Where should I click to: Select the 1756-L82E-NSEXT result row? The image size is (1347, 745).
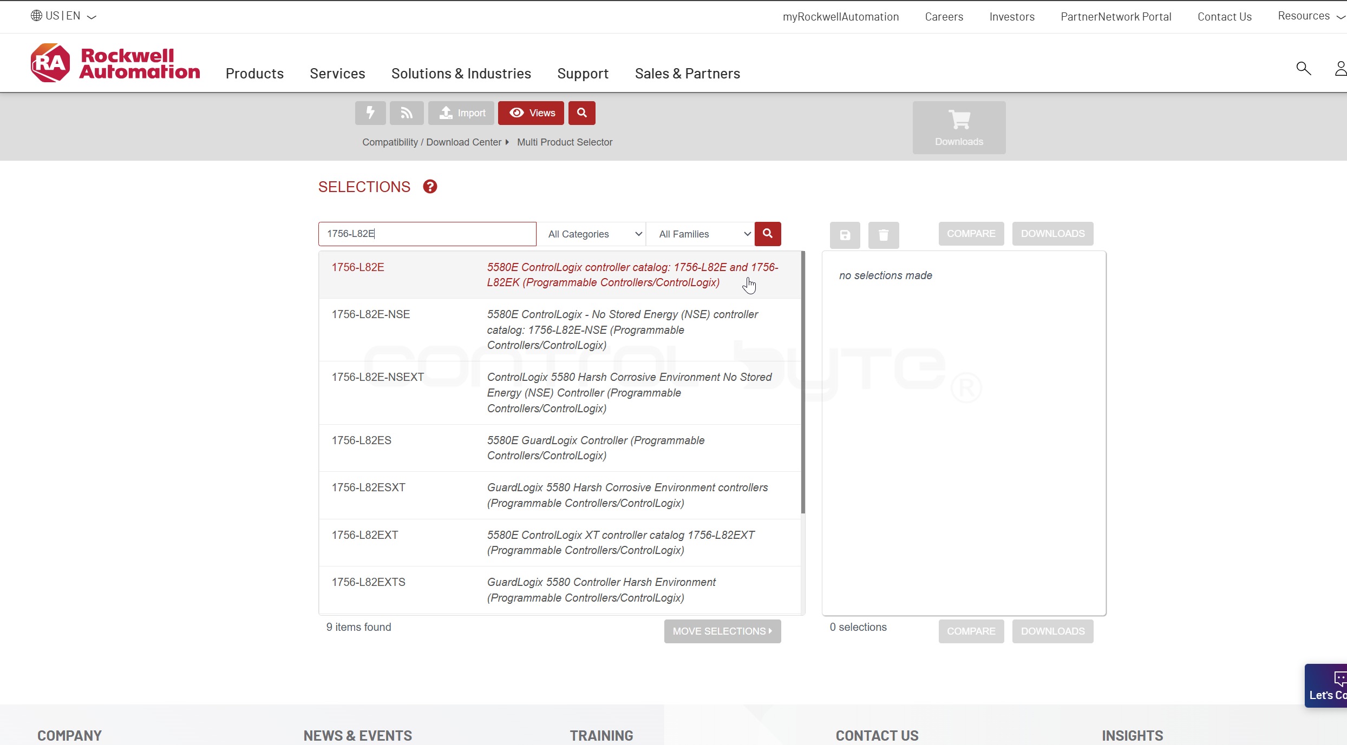tap(560, 393)
